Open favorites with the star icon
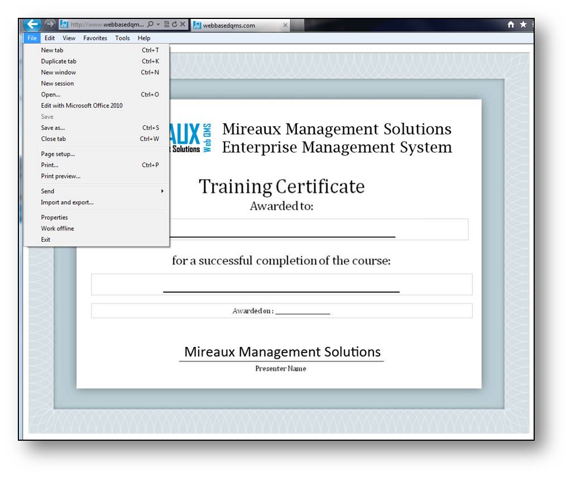The image size is (571, 477). 524,25
